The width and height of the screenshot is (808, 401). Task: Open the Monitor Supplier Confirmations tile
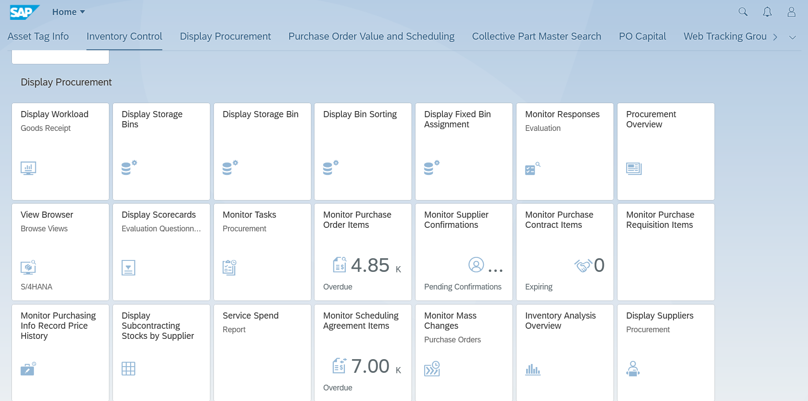click(464, 252)
